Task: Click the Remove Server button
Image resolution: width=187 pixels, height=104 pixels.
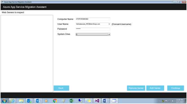Action: (136, 88)
